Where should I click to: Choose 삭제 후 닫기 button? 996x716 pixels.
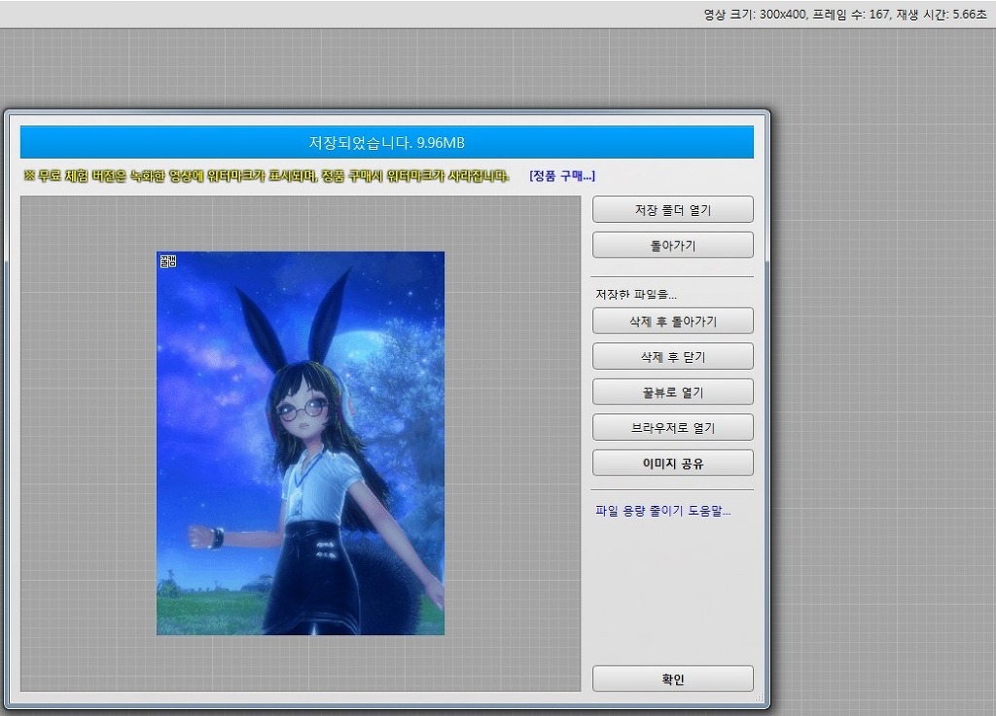673,357
